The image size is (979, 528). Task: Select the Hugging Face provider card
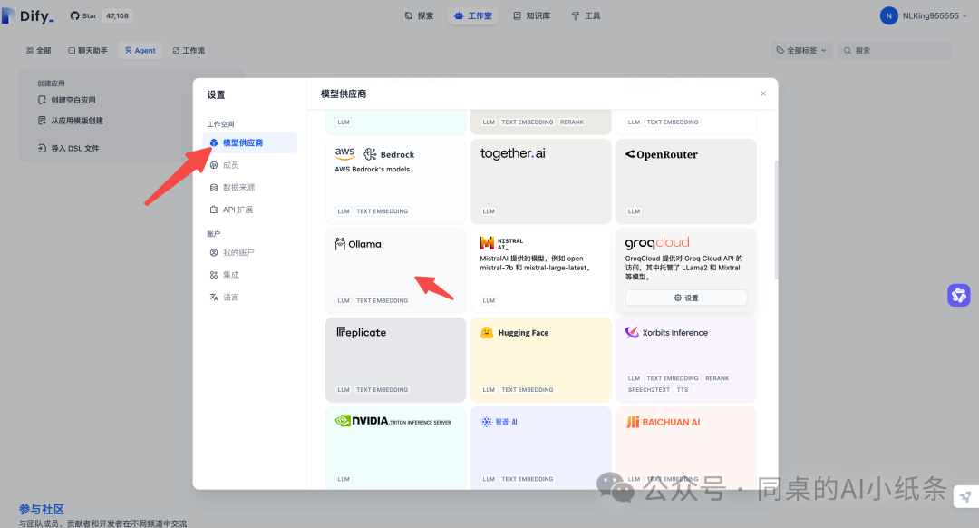[x=540, y=360]
